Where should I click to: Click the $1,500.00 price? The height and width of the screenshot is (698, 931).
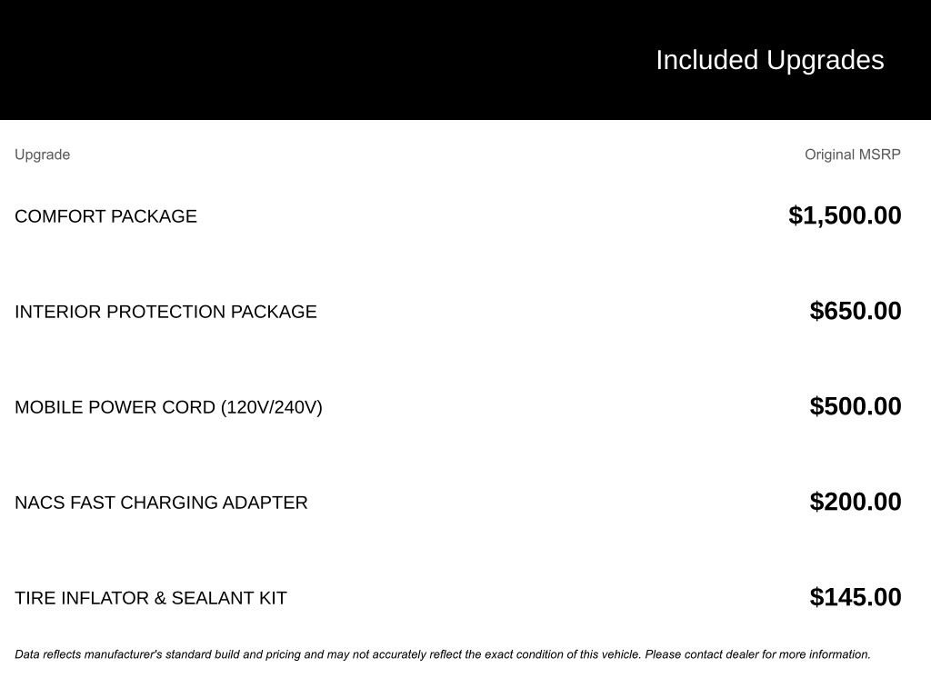point(845,215)
